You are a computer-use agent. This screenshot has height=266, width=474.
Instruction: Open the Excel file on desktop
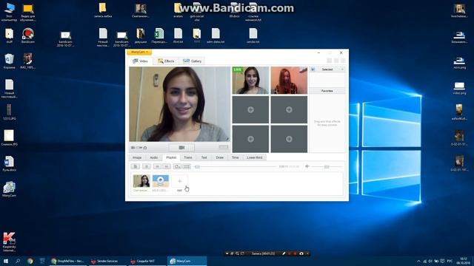click(159, 35)
